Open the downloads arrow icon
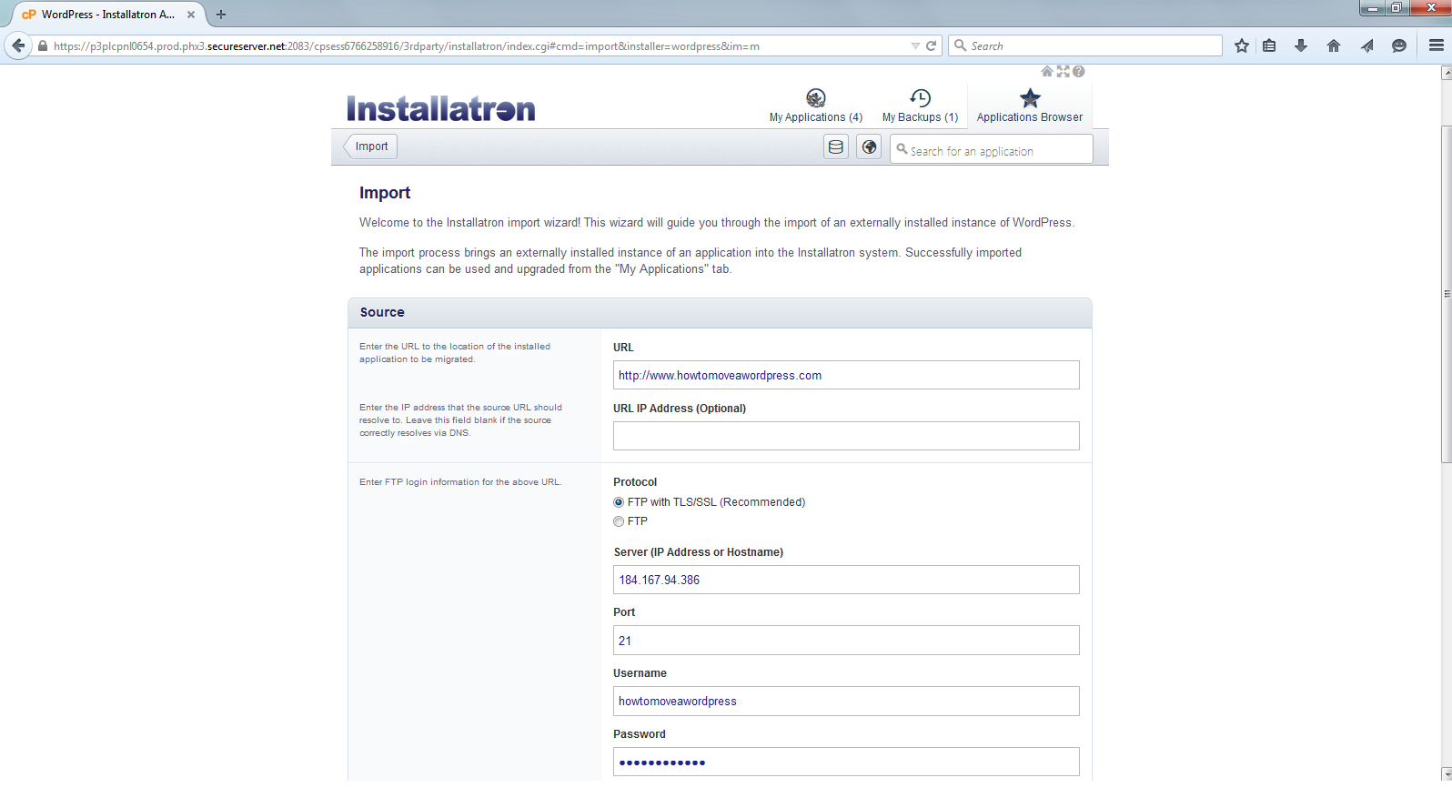This screenshot has height=788, width=1452. (x=1301, y=45)
